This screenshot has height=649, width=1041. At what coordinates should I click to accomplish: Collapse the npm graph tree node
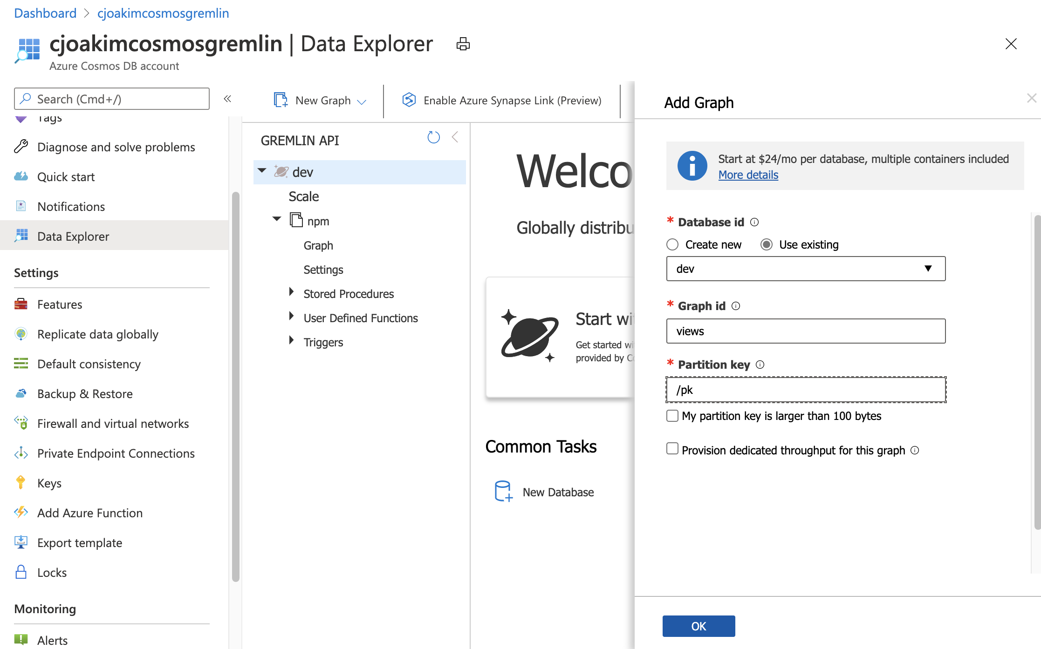277,219
